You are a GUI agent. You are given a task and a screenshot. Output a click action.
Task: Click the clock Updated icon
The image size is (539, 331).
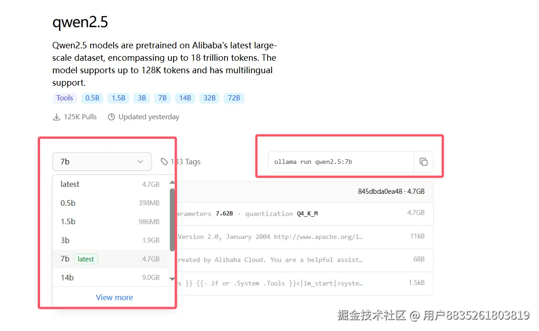[111, 117]
